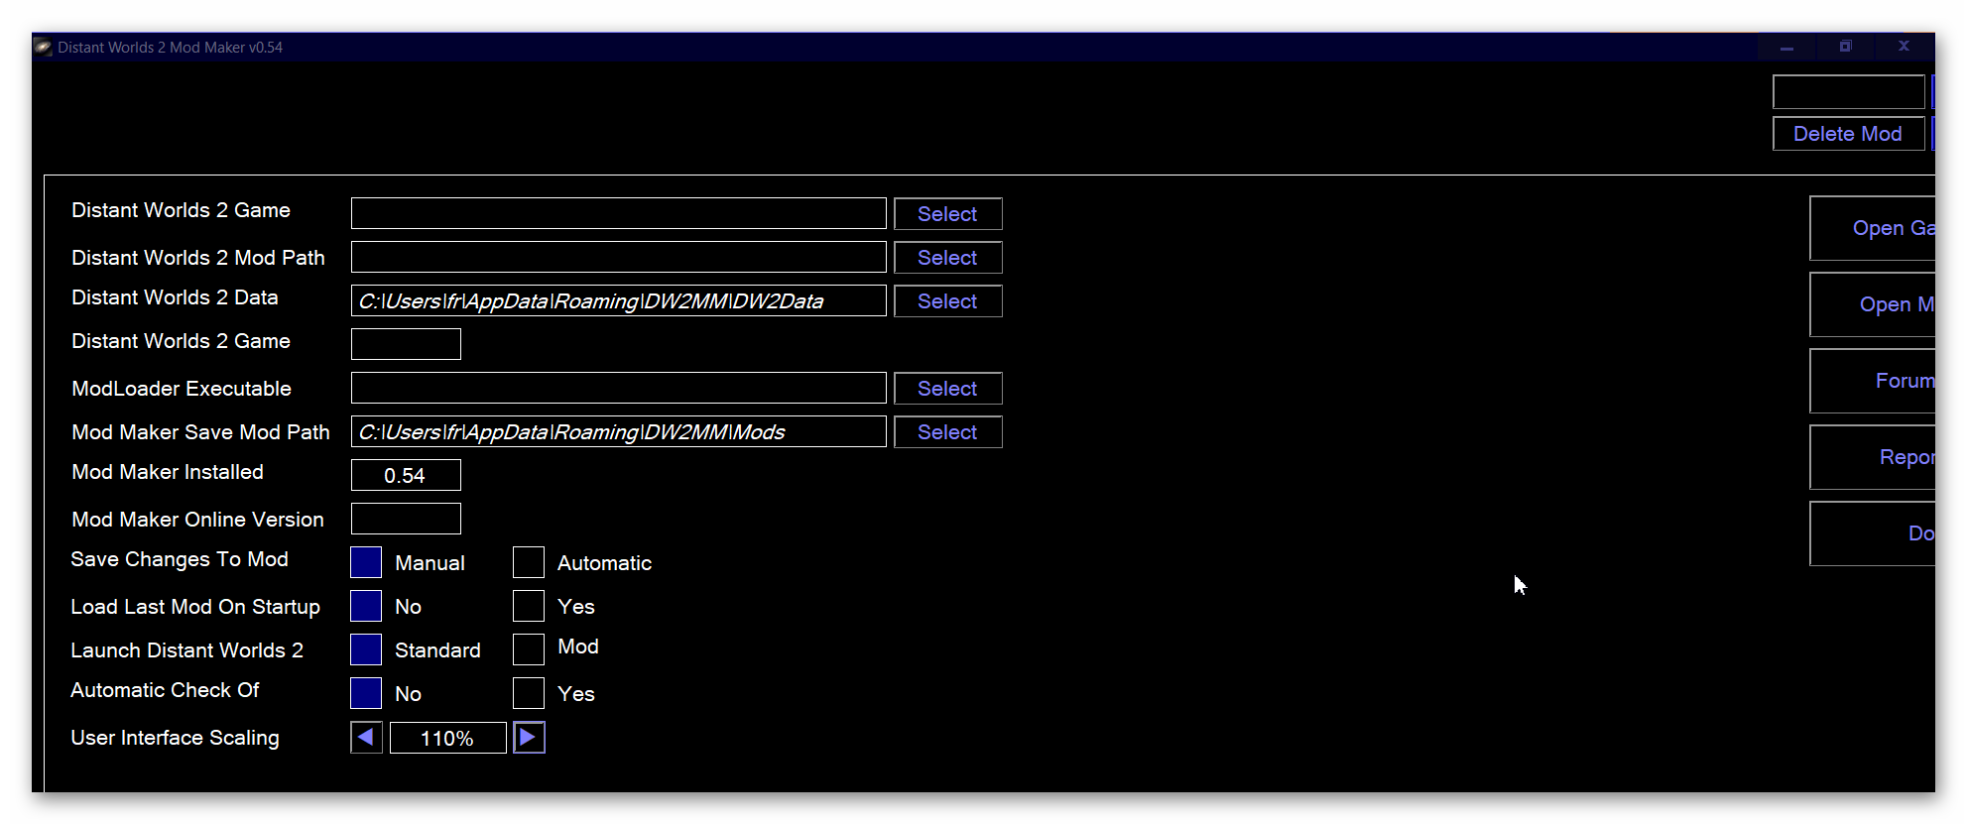1967x824 pixels.
Task: Click the ModLoader Executable label
Action: pos(182,389)
